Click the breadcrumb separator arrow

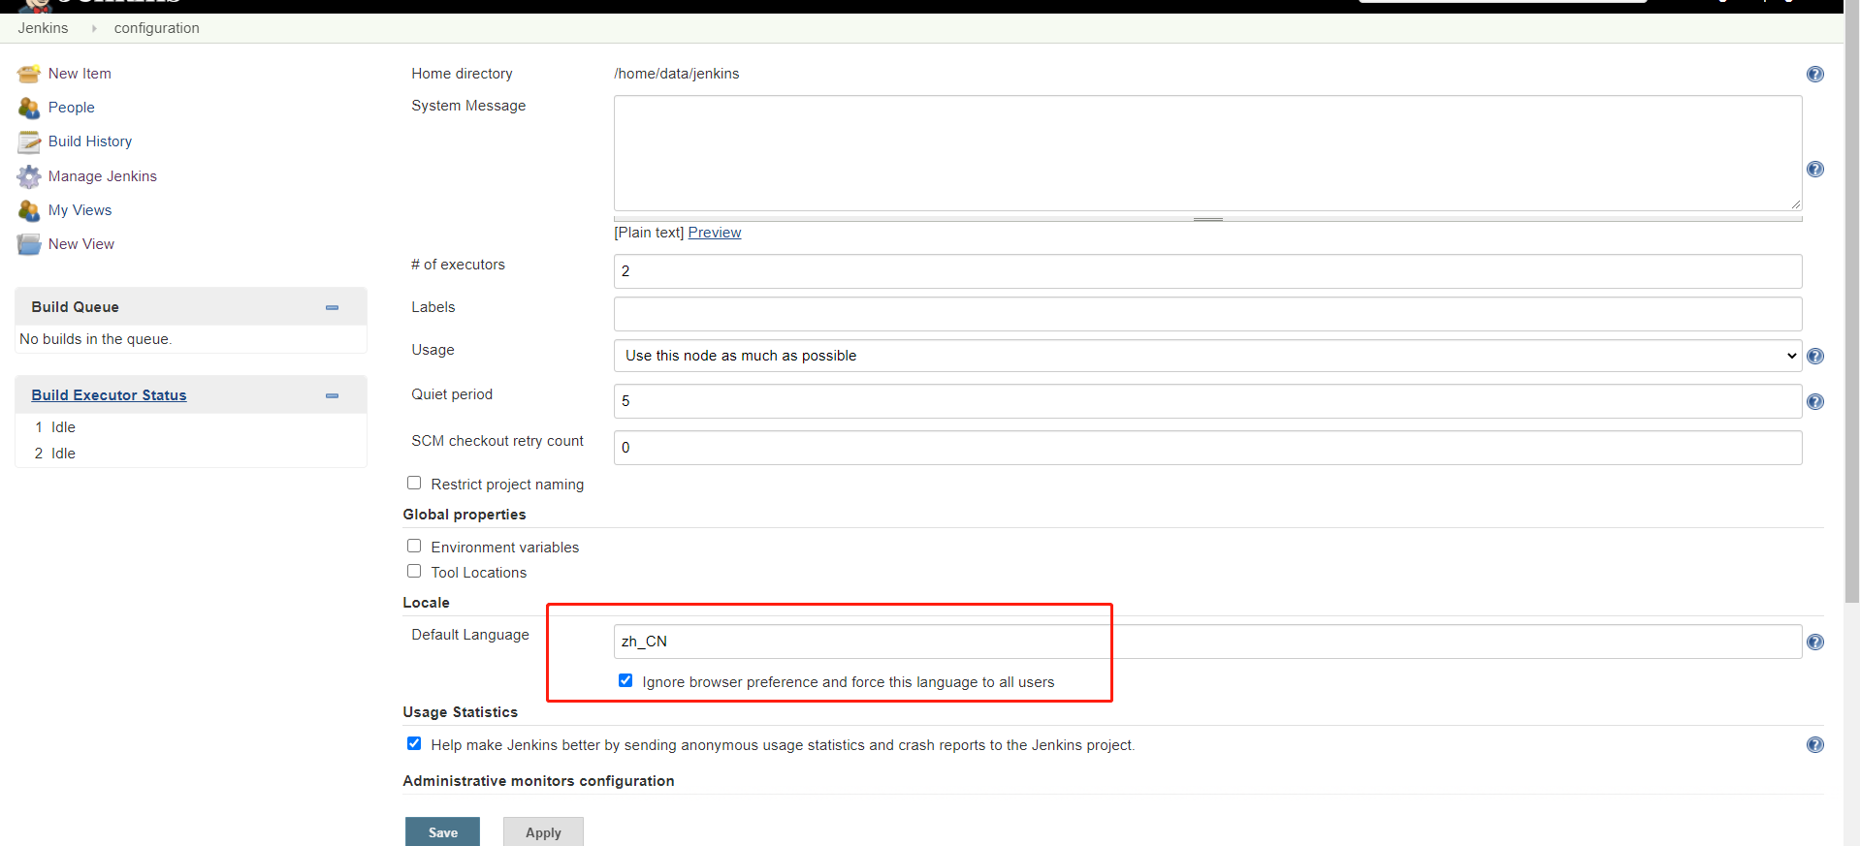94,29
